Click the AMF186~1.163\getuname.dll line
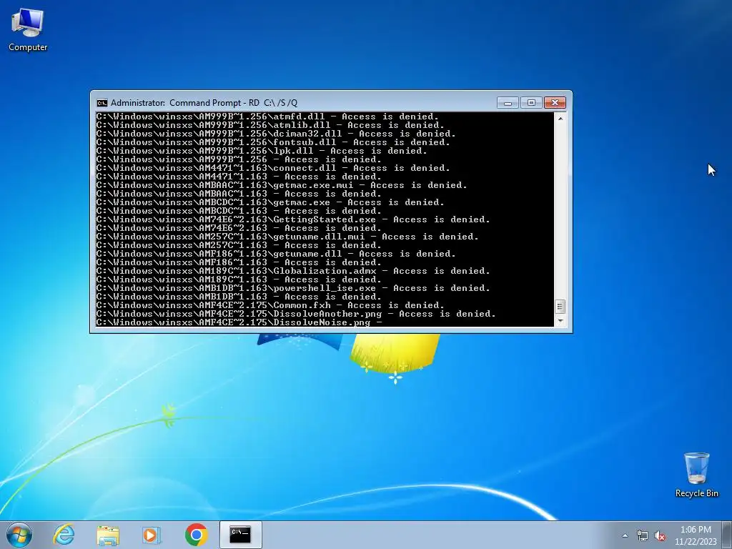 point(276,254)
